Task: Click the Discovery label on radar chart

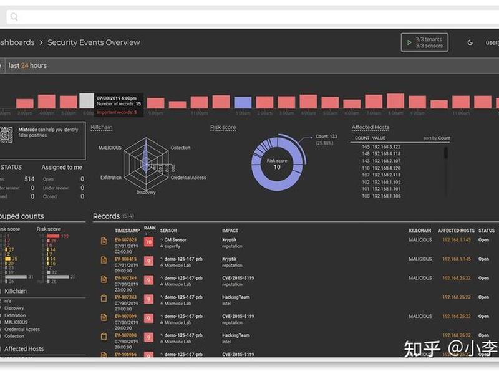Action: (146, 193)
